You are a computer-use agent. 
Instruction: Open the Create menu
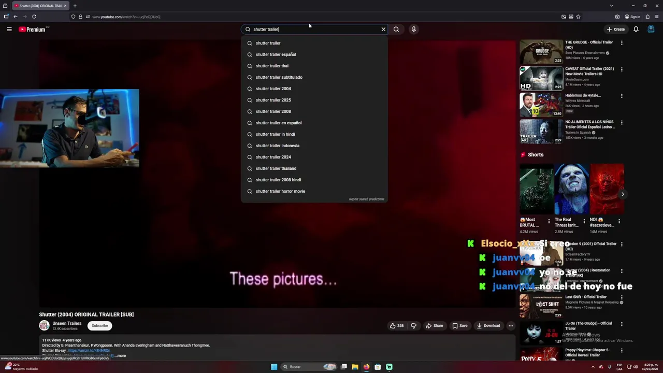coord(616,30)
